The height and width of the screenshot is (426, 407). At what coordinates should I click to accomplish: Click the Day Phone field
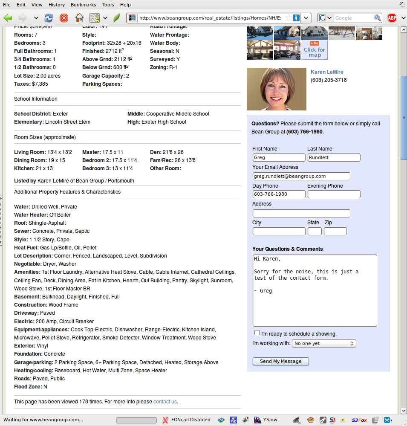[279, 194]
